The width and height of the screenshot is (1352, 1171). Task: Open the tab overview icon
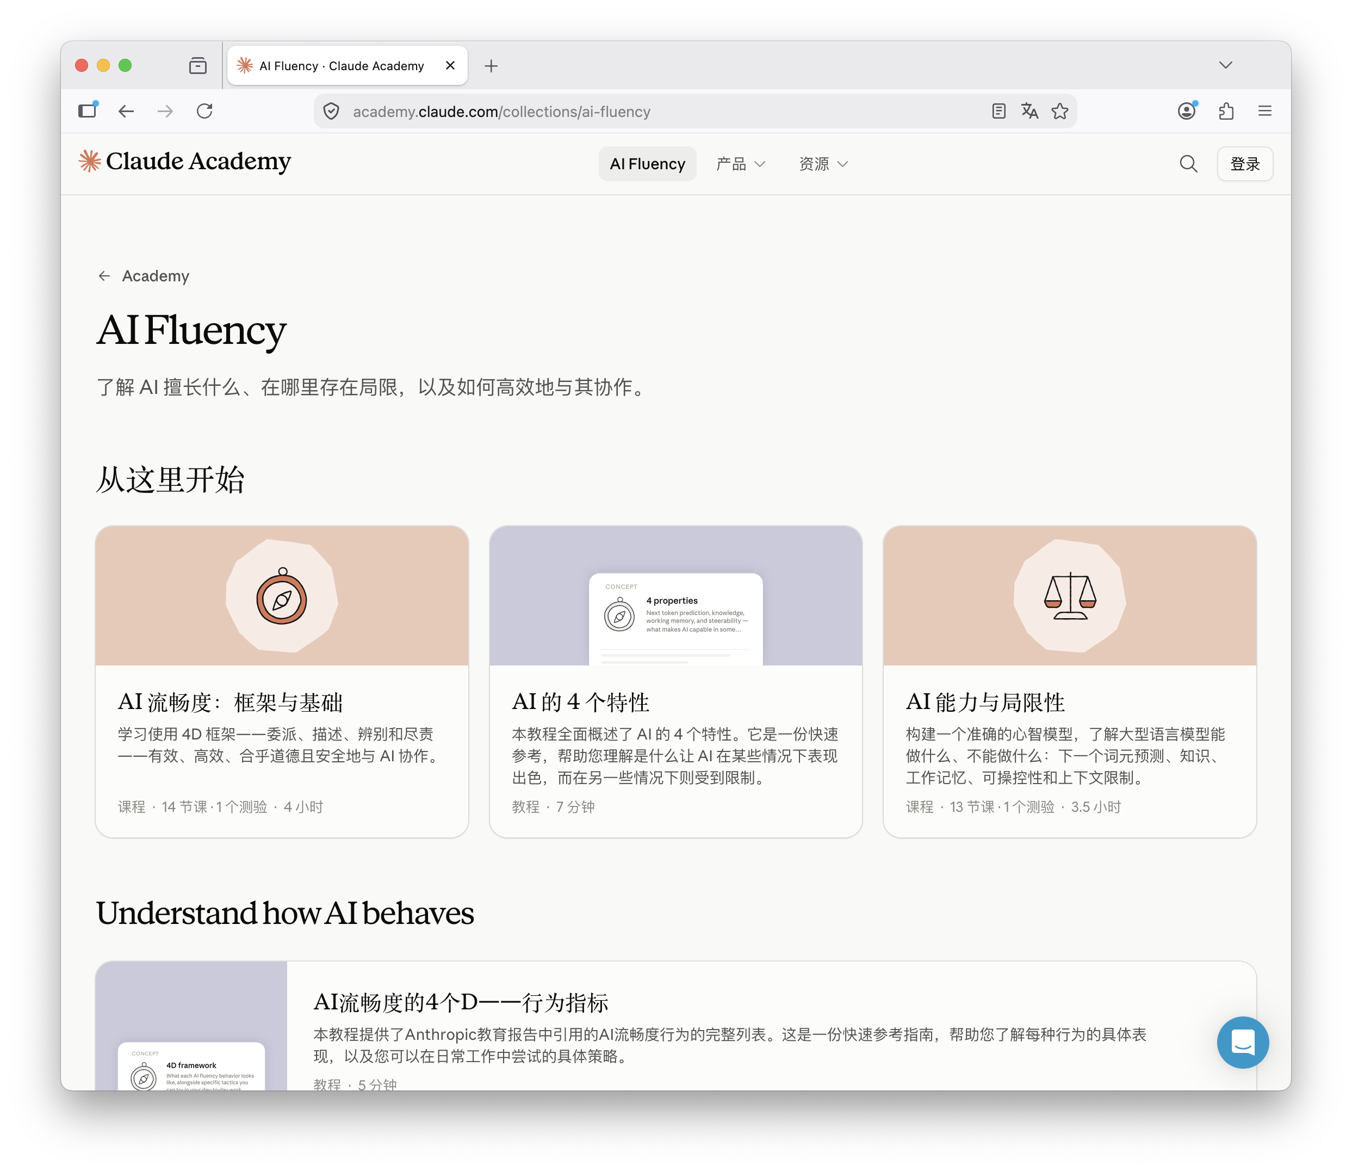[198, 66]
